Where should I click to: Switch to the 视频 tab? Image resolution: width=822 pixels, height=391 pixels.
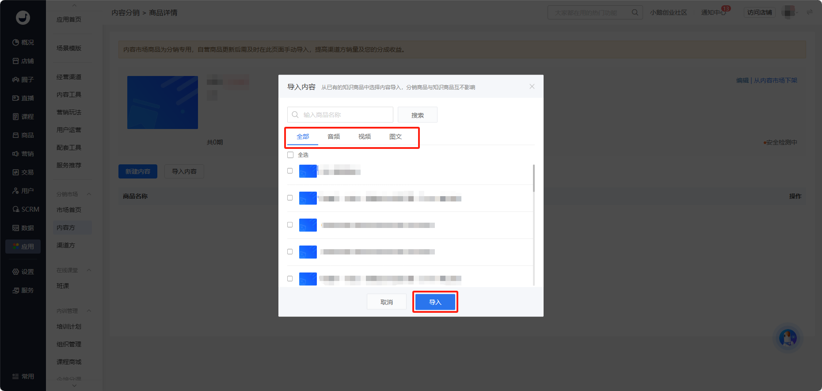pyautogui.click(x=365, y=137)
